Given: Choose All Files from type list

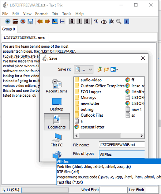Looking at the screenshot, I should point(109,161).
